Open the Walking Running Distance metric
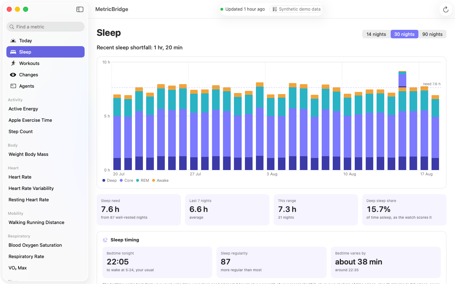Screen dimensions: 455x284 45,222
